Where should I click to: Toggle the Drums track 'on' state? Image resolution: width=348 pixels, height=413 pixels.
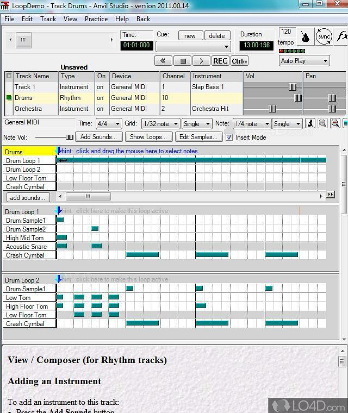coord(101,98)
